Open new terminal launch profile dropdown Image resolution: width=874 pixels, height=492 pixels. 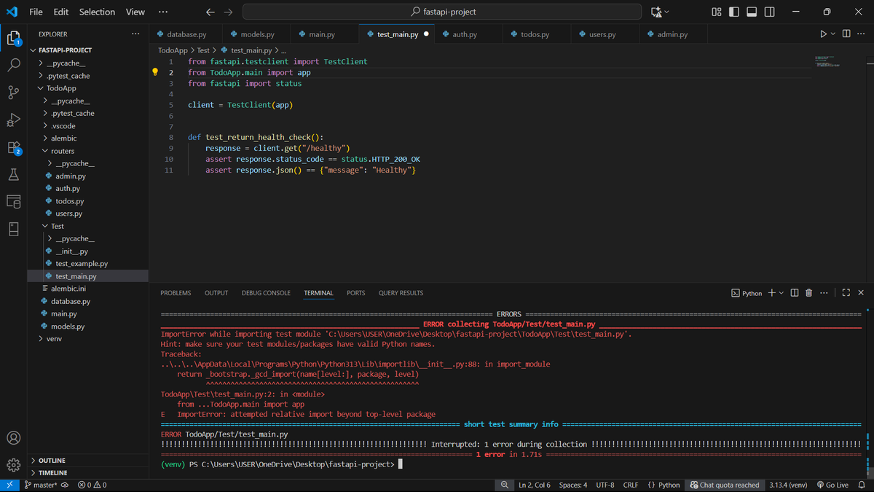click(x=782, y=293)
